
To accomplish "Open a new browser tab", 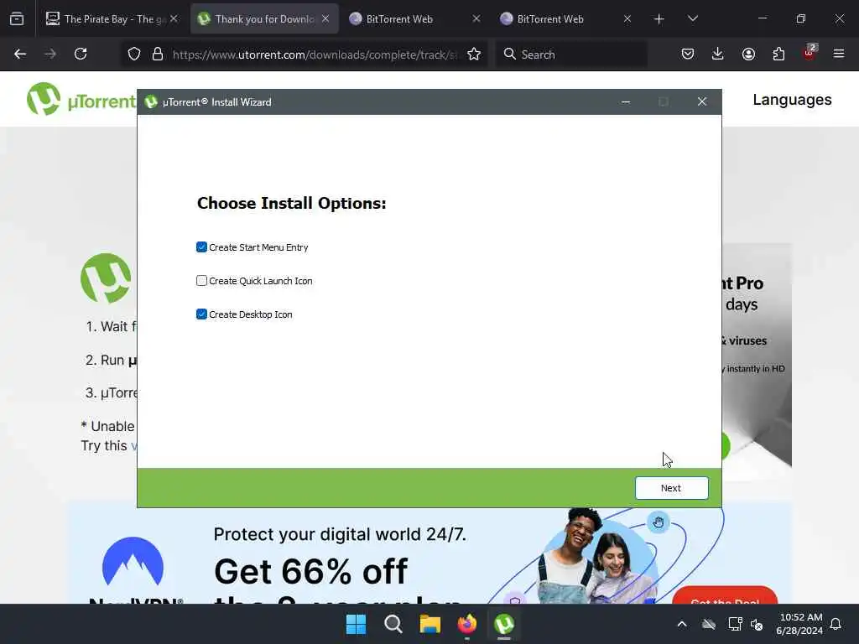I will click(x=659, y=19).
